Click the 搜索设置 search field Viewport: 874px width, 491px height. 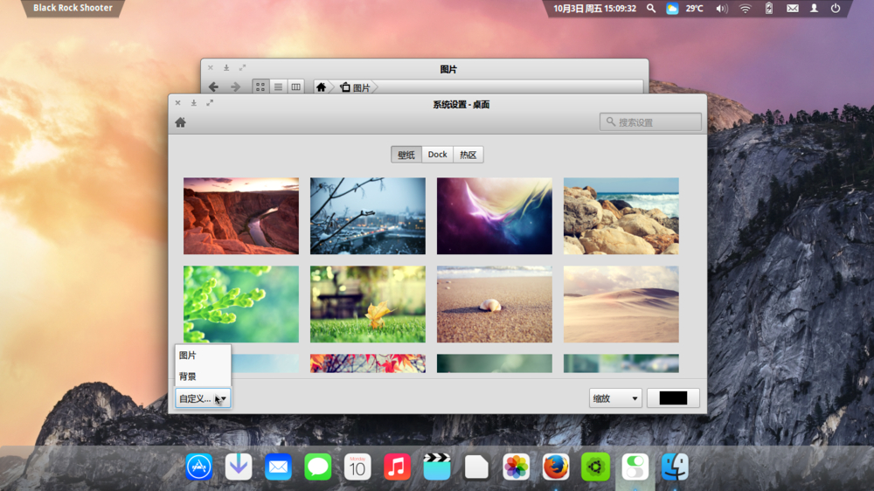[651, 122]
